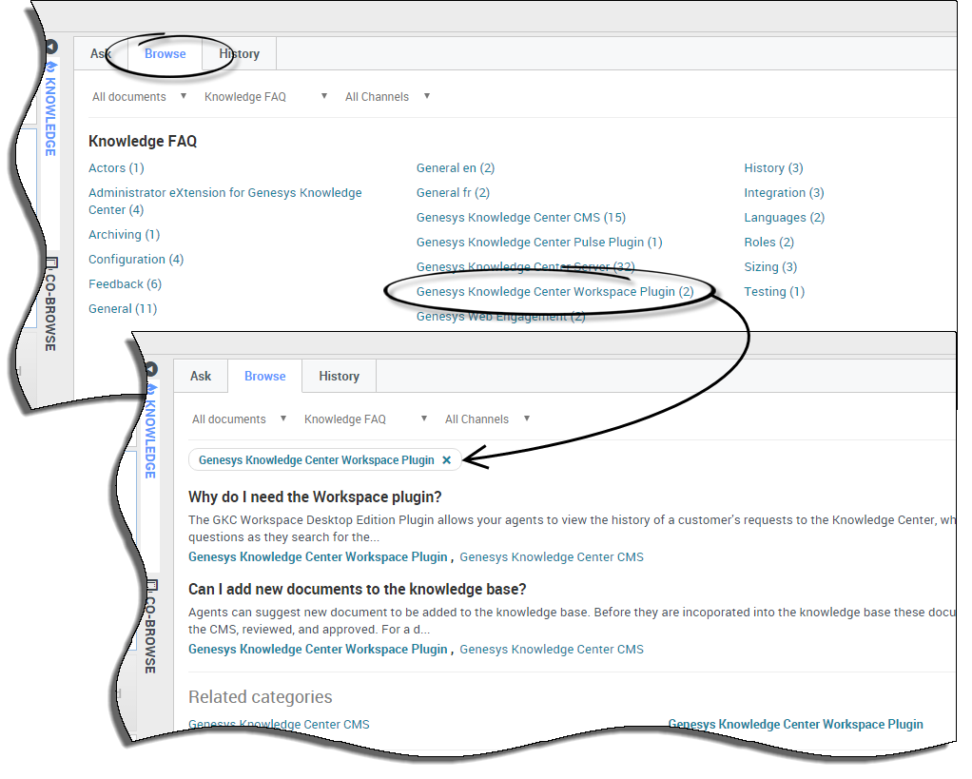Open the Co-browse sidebar tab in the upper panel
This screenshot has height=779, width=972.
(x=51, y=304)
